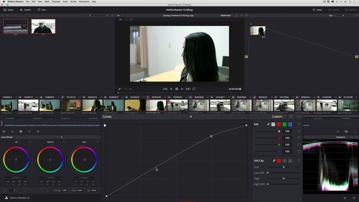Screen dimensions: 359x202
Task: Select luminance Y channel for curve edit
Action: 273,124
